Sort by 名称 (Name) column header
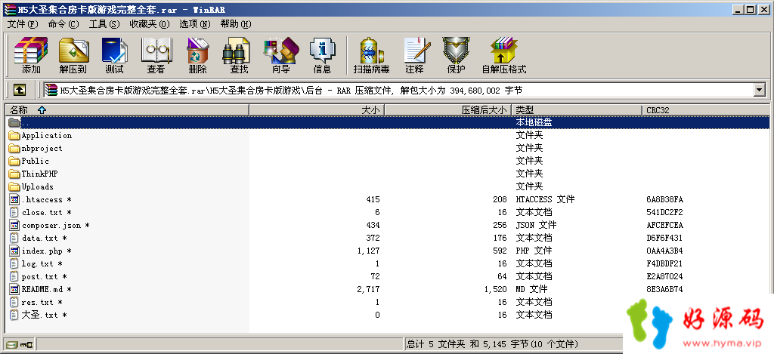Screen dimensions: 774x354 pos(127,110)
